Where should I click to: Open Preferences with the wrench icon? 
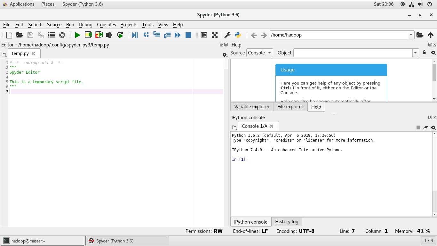coord(227,35)
